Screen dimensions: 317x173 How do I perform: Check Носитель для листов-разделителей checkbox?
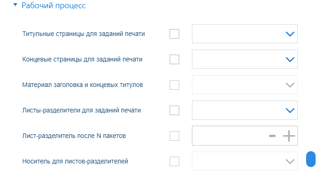[174, 161]
